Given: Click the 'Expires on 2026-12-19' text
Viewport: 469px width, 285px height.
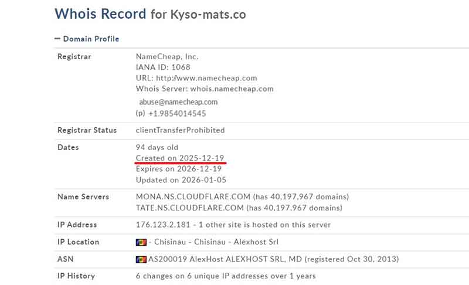Looking at the screenshot, I should pos(178,169).
